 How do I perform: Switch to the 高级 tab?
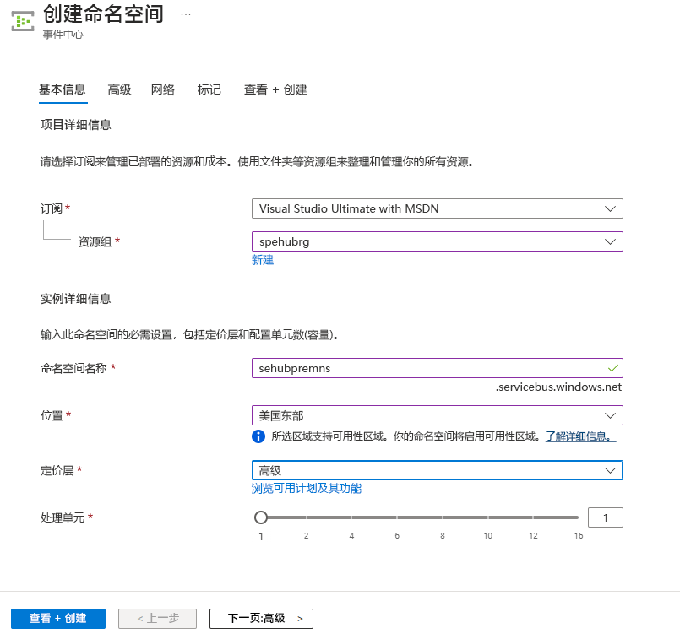(x=119, y=89)
